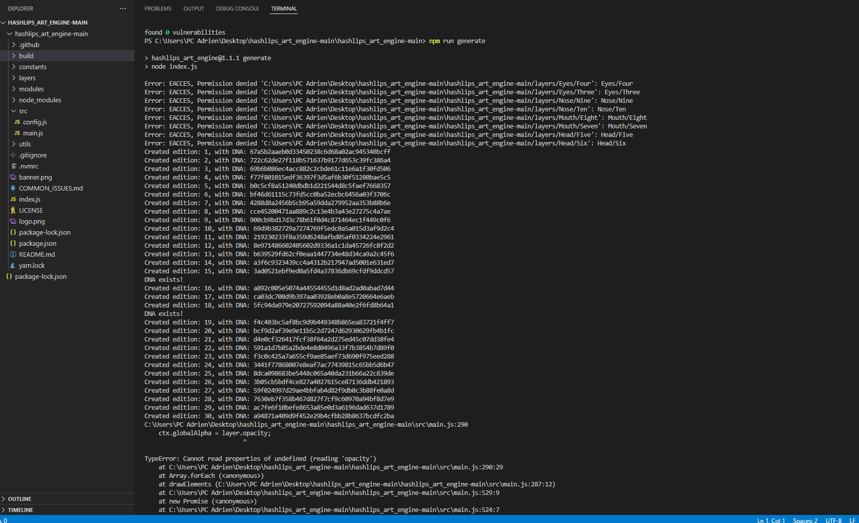The image size is (859, 523).
Task: Click the gem icon beside .gitignore
Action: (14, 155)
